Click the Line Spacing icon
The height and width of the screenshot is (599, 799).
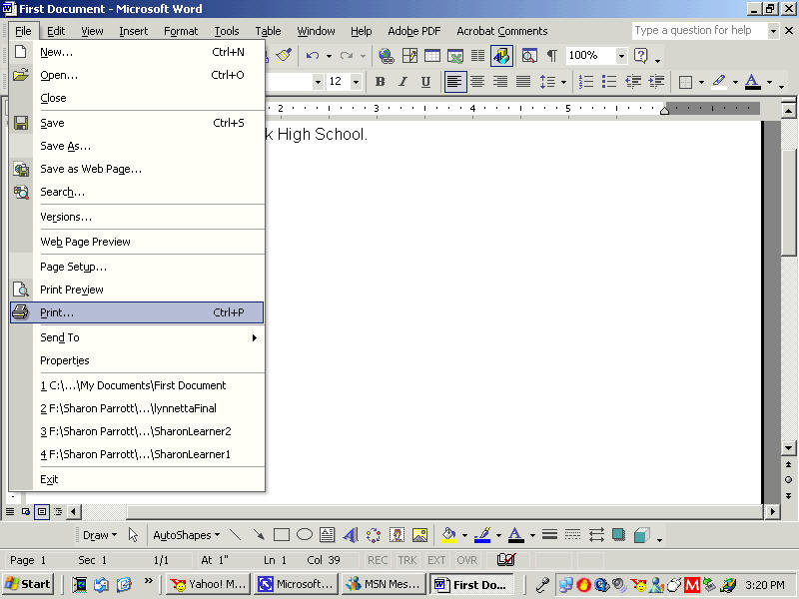547,82
